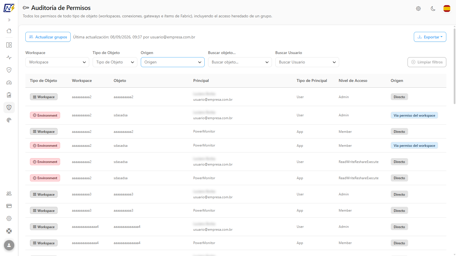The height and width of the screenshot is (256, 456).
Task: Expand the sidebar with the double chevron
Action: 9,20
